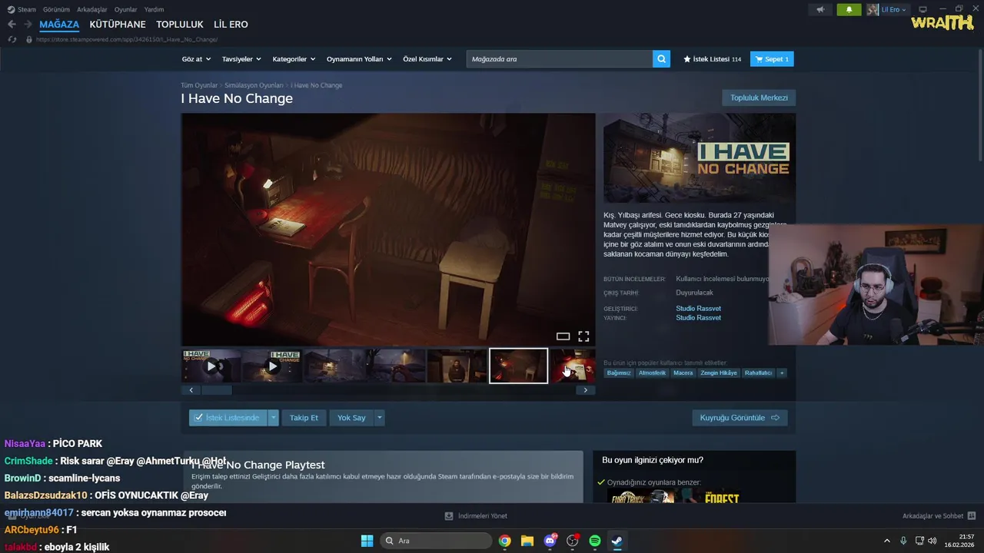Image resolution: width=984 pixels, height=553 pixels.
Task: Open File Explorer from the taskbar
Action: 527,541
